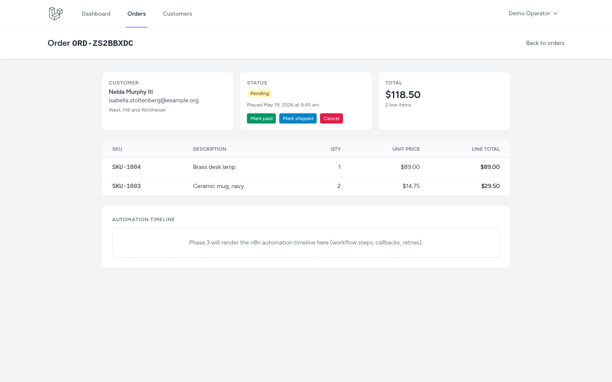
Task: Click the CUSTOMER card label
Action: click(x=124, y=83)
